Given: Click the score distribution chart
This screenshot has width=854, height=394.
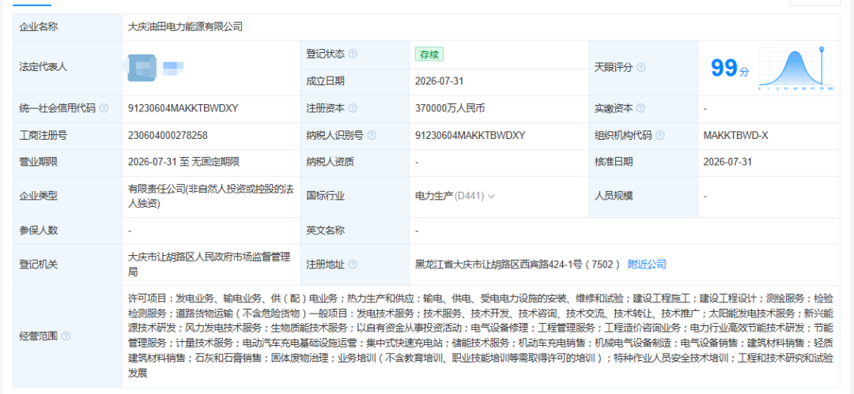Looking at the screenshot, I should point(795,68).
